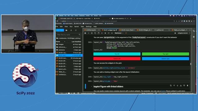Select the layout_pre file
Screen dimensions: 198x111
tap(69, 69)
